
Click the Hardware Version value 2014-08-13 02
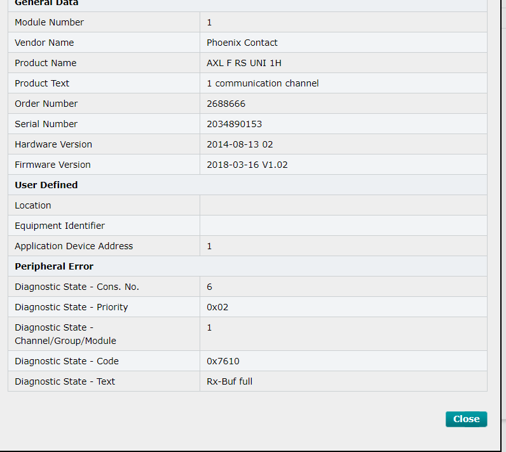(240, 144)
